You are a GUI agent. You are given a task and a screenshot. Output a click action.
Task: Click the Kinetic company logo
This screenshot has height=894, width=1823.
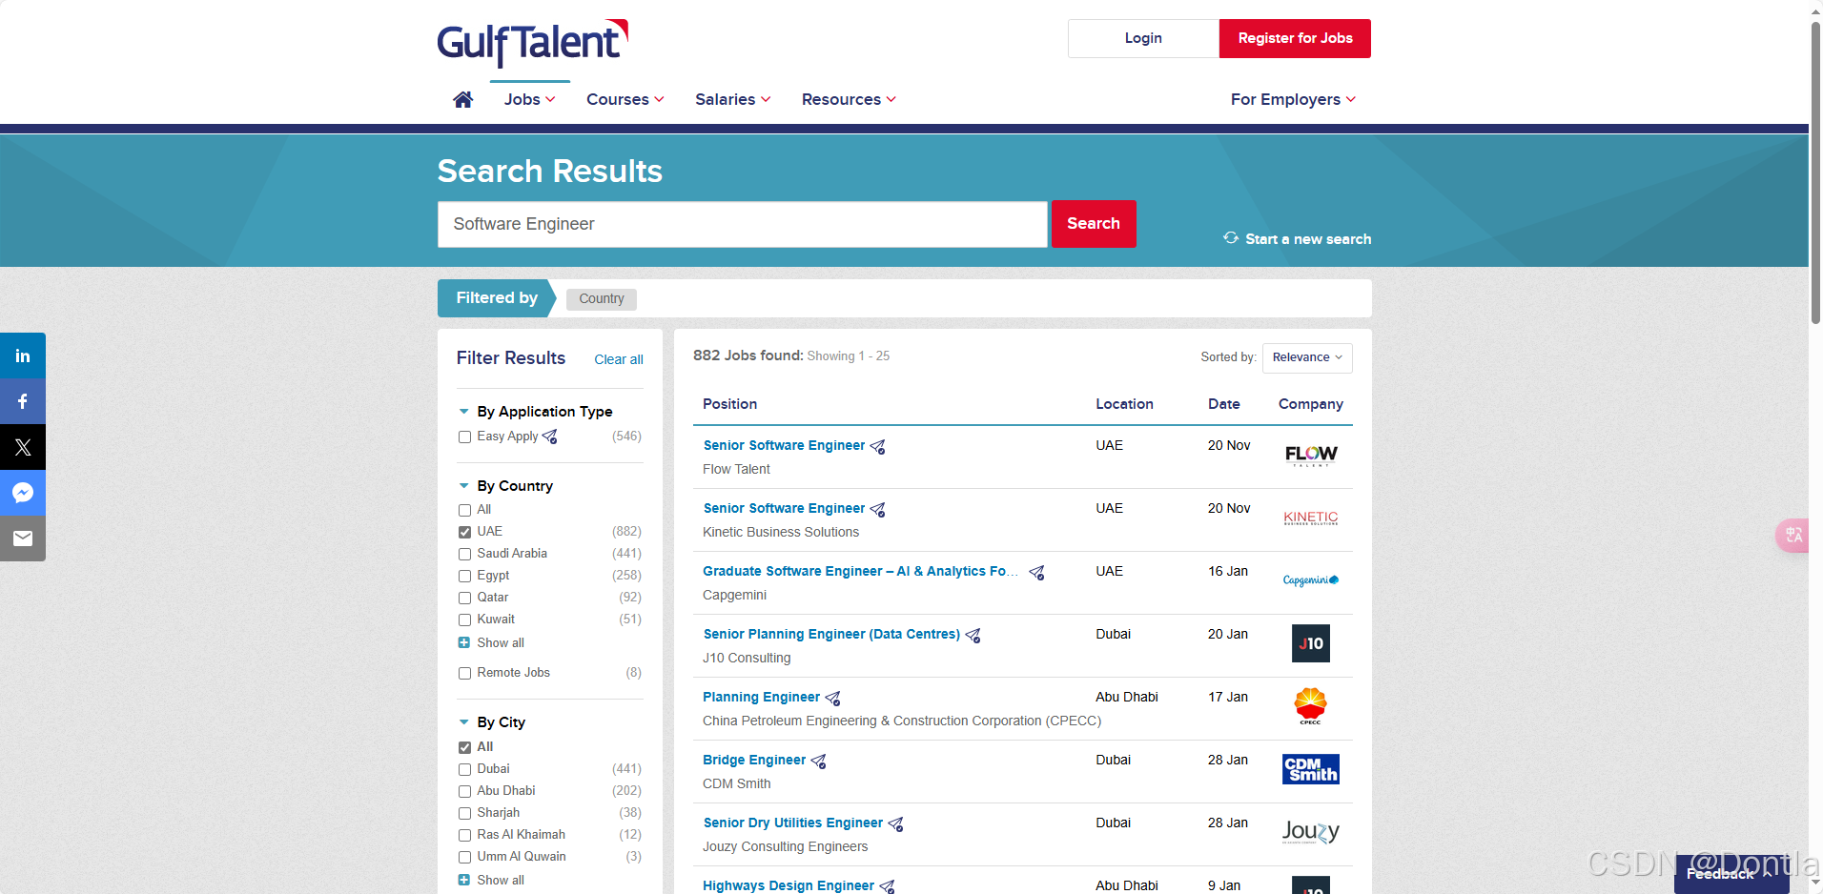click(1311, 518)
